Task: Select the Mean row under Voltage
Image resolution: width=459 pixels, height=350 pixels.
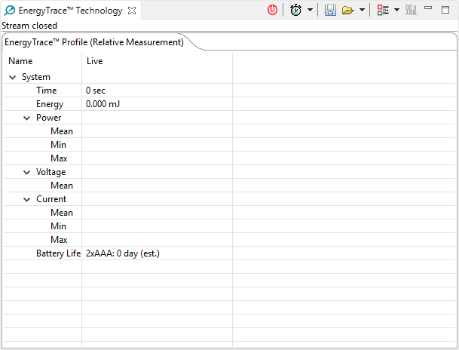Action: point(229,186)
